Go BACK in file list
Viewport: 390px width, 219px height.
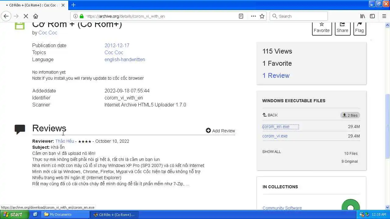tap(270, 115)
